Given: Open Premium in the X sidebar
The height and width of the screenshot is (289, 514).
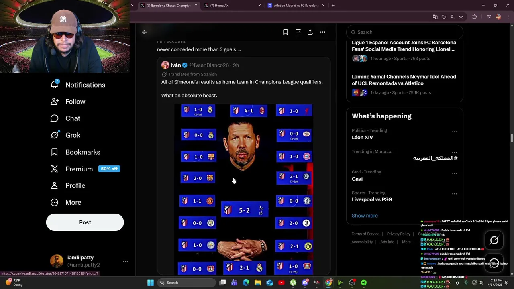Looking at the screenshot, I should point(71,169).
